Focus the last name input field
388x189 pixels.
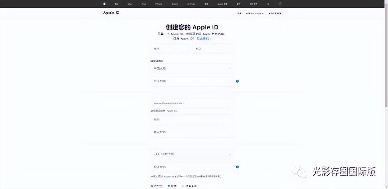click(x=169, y=49)
